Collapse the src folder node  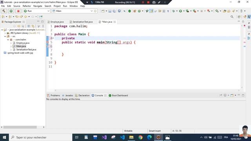(5, 36)
